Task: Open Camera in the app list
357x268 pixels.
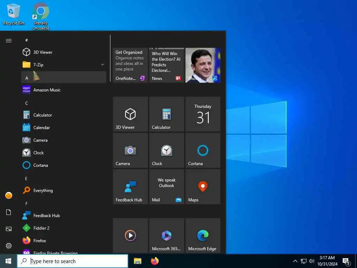Action: tap(64, 140)
